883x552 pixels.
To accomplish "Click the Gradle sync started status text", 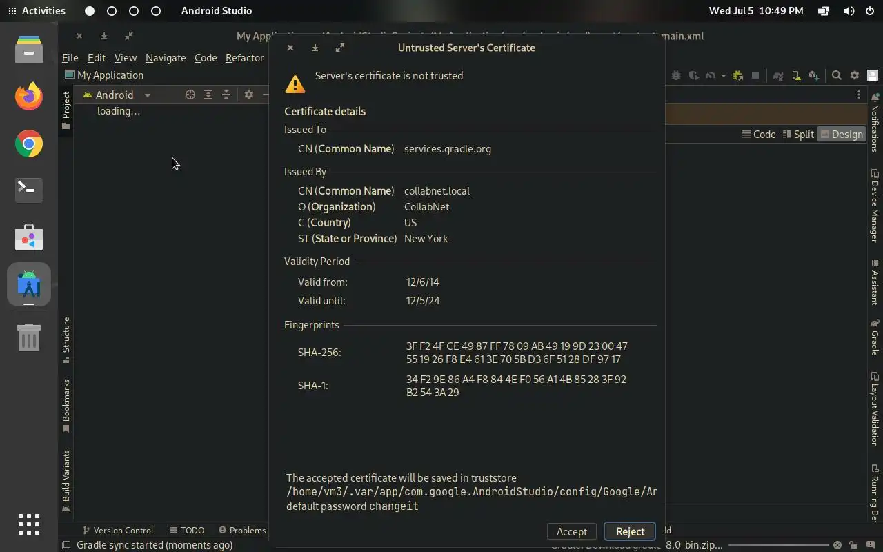I will pyautogui.click(x=155, y=545).
